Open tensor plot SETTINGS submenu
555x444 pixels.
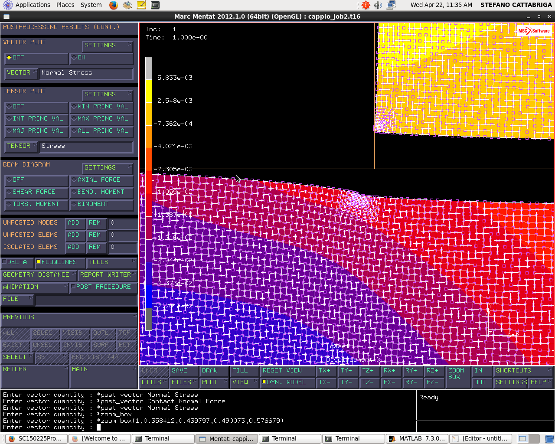click(108, 95)
